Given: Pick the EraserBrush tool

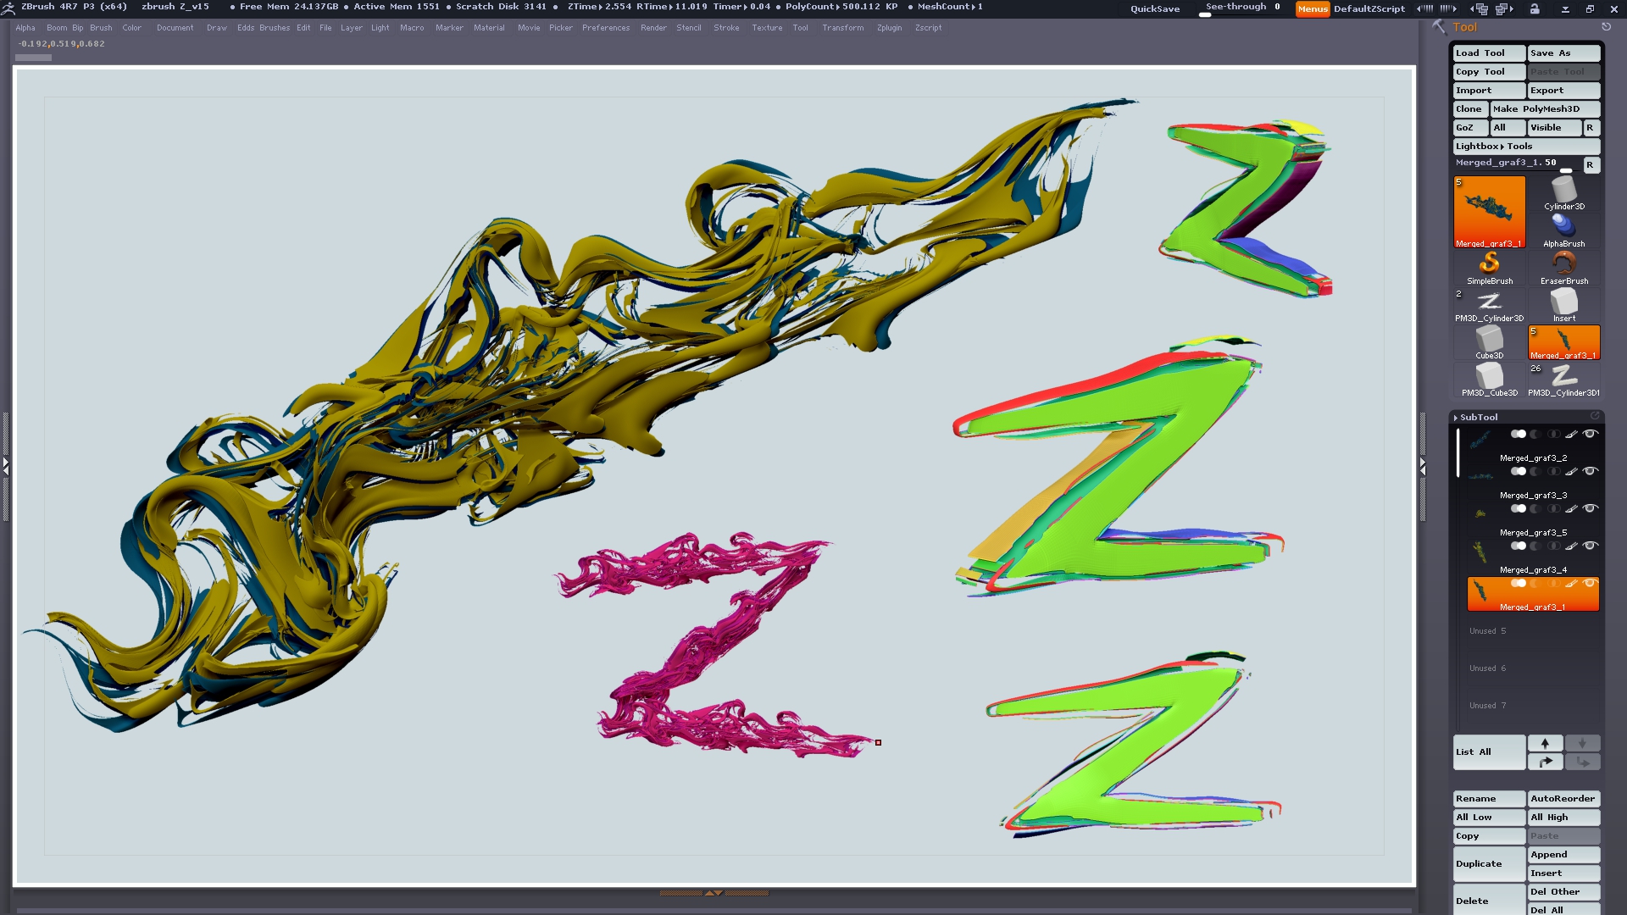Looking at the screenshot, I should 1563,267.
